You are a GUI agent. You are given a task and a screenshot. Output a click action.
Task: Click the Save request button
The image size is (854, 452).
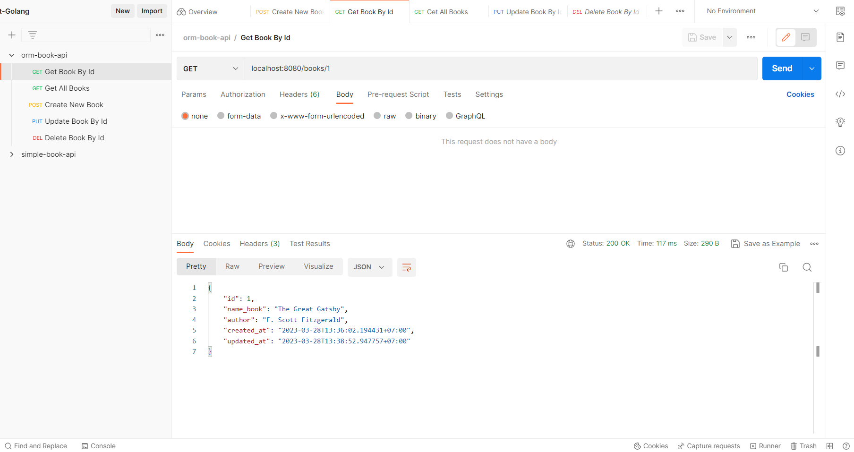coord(702,37)
